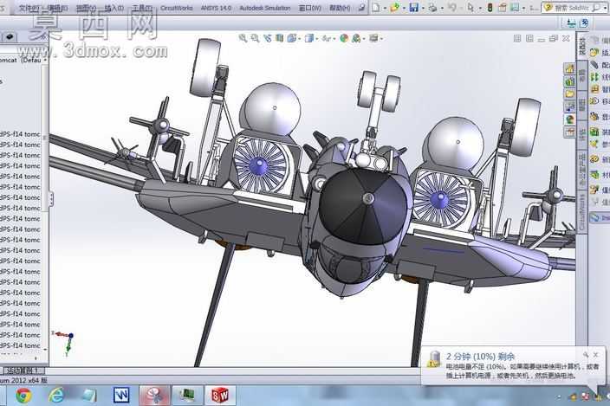This screenshot has height=406, width=610.
Task: Open the 文件(F) menu
Action: click(29, 8)
